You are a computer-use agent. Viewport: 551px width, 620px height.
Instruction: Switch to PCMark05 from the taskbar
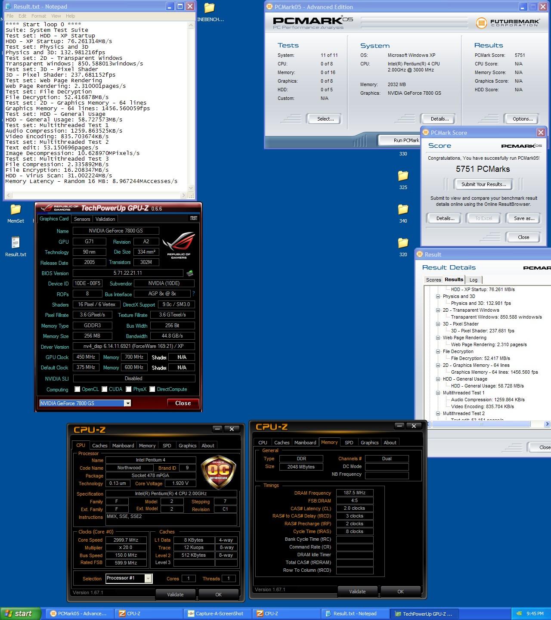tap(79, 614)
